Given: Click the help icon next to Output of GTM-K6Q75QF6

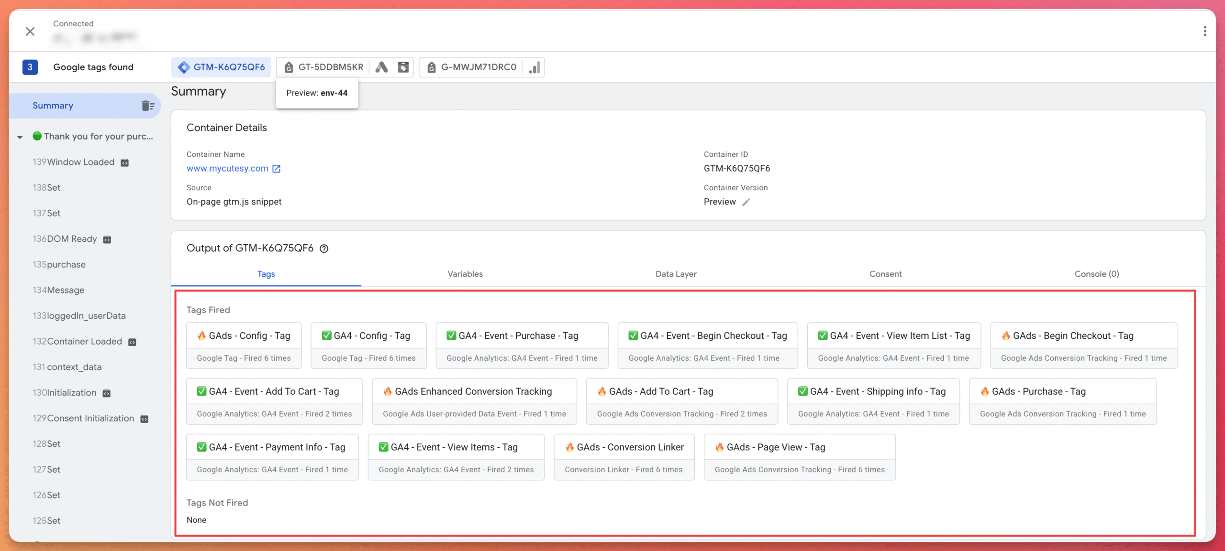Looking at the screenshot, I should tap(324, 248).
